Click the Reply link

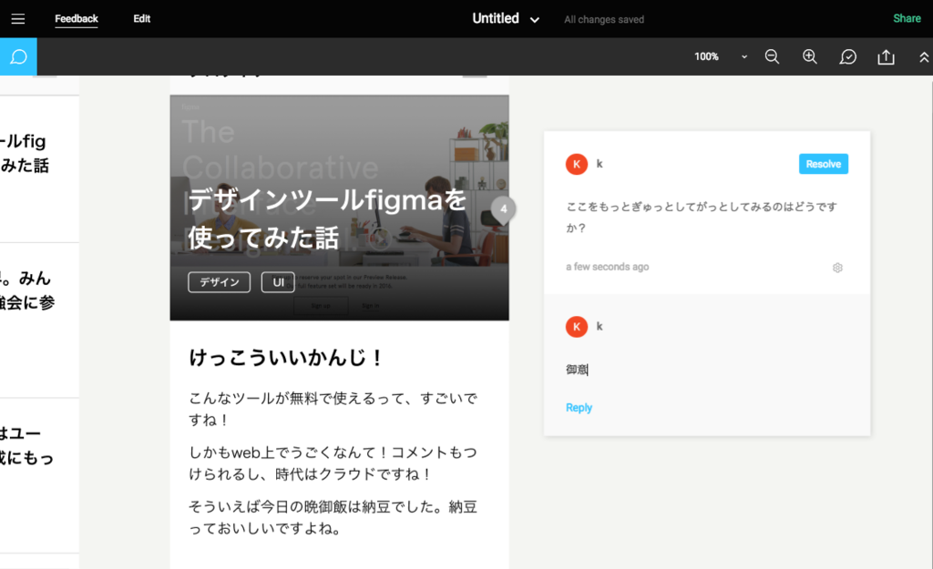point(579,407)
